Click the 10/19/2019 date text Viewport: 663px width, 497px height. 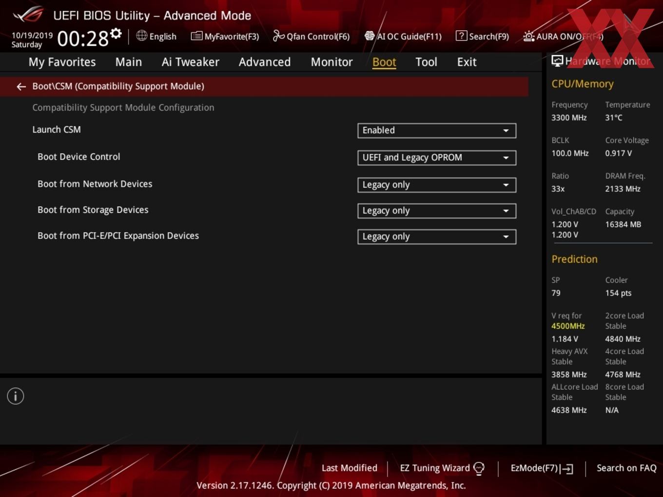tap(32, 36)
